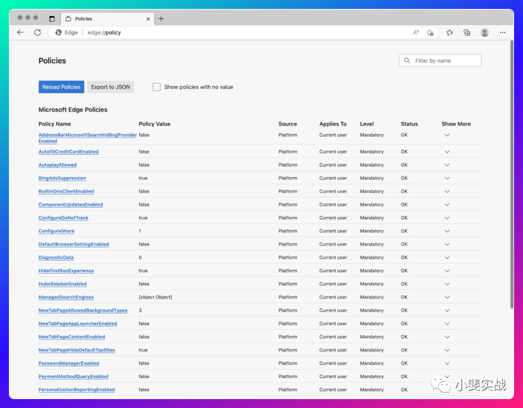Expand AutofillCreditCardEnabled row details
The width and height of the screenshot is (523, 408).
coord(447,151)
